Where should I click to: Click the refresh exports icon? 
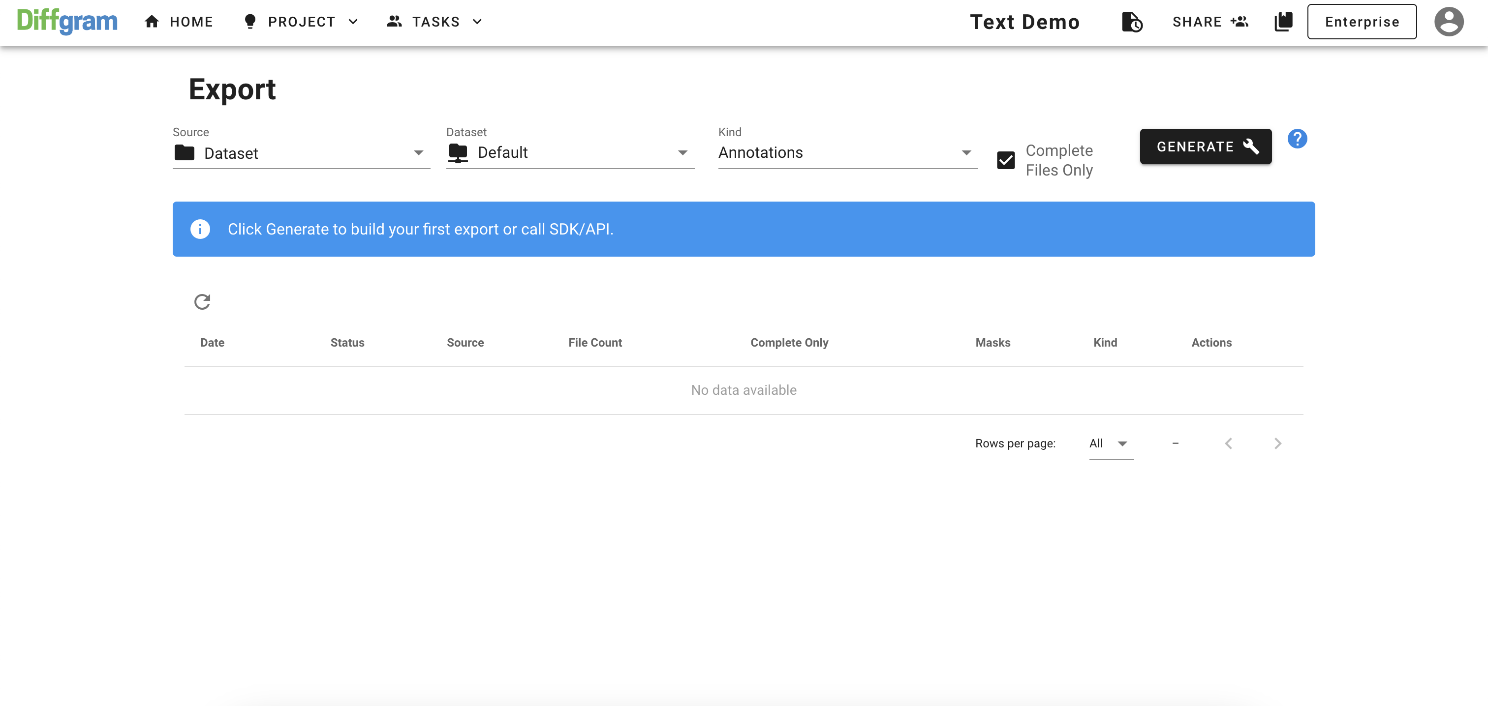coord(202,302)
